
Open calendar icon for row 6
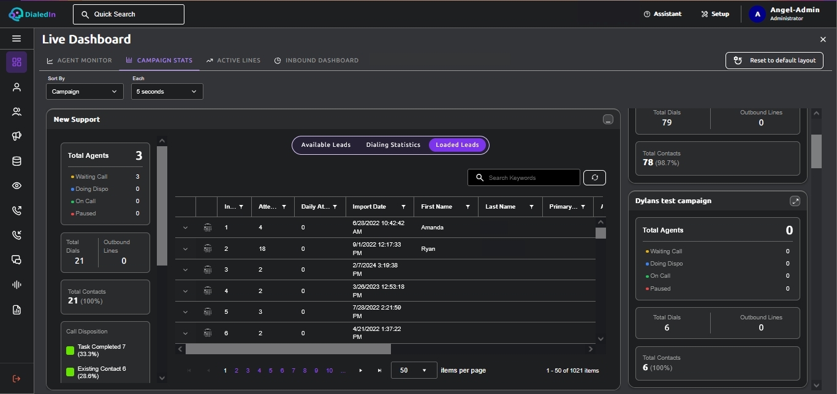[x=208, y=333]
